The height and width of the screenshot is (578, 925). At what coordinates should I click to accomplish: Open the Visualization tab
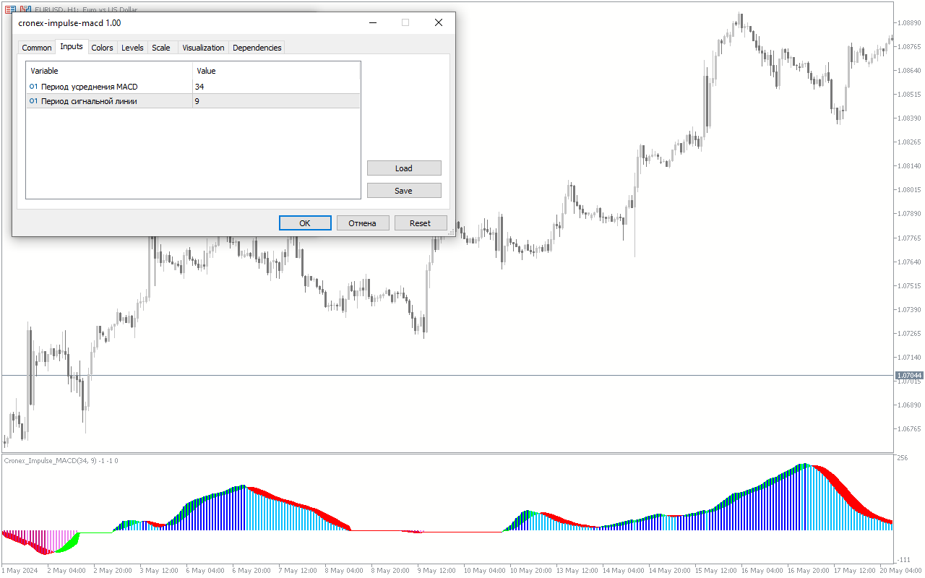[203, 48]
